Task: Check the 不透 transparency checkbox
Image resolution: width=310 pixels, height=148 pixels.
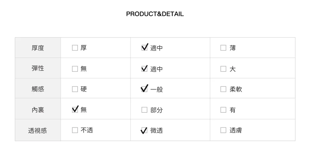Action: pyautogui.click(x=75, y=130)
